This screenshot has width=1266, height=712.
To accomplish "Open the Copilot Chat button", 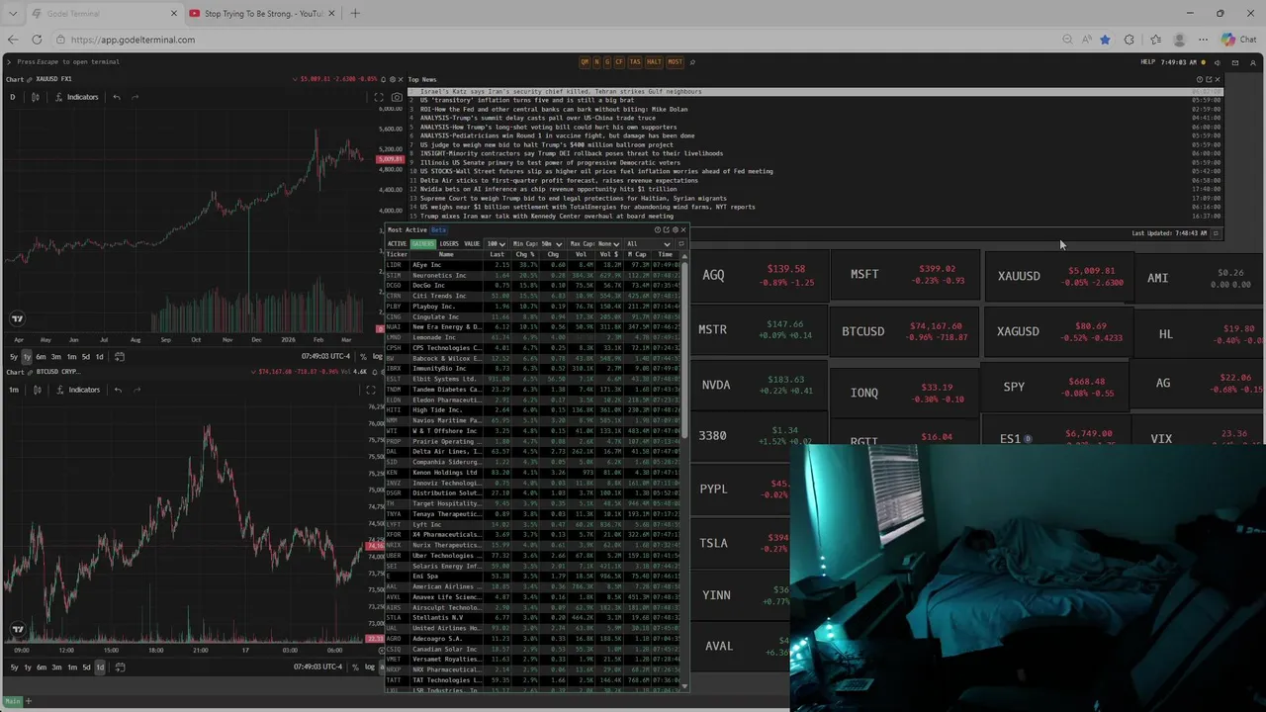I will click(1238, 40).
